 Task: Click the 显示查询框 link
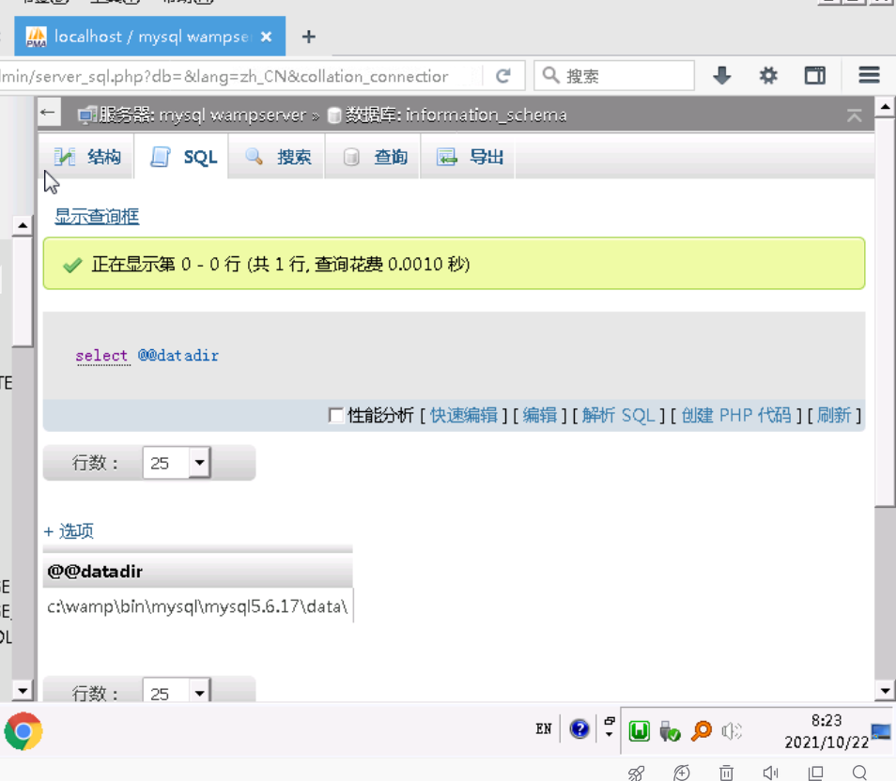coord(97,216)
